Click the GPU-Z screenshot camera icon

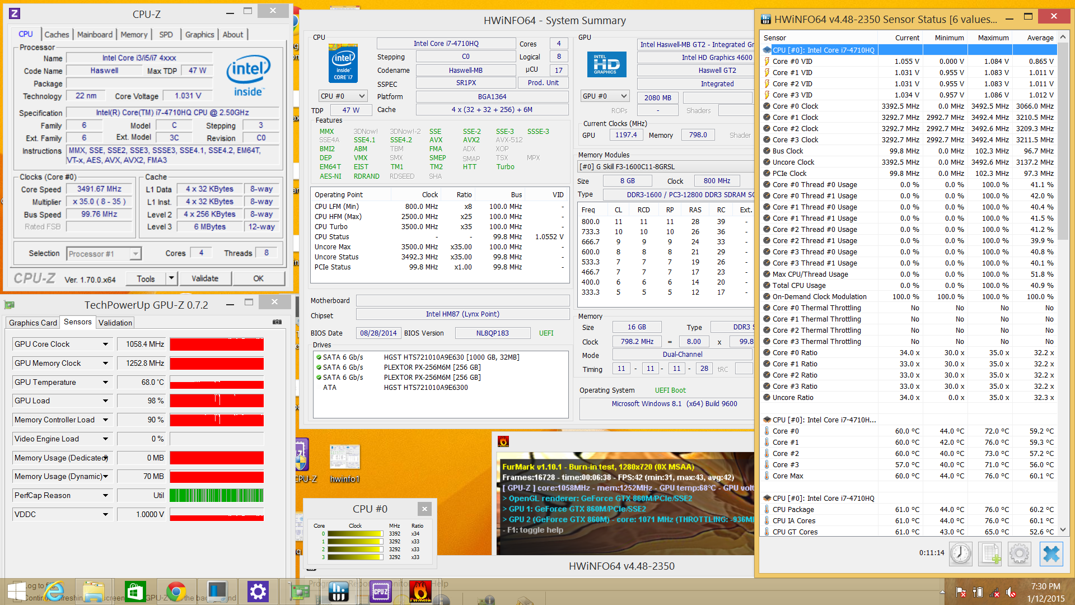pos(277,322)
